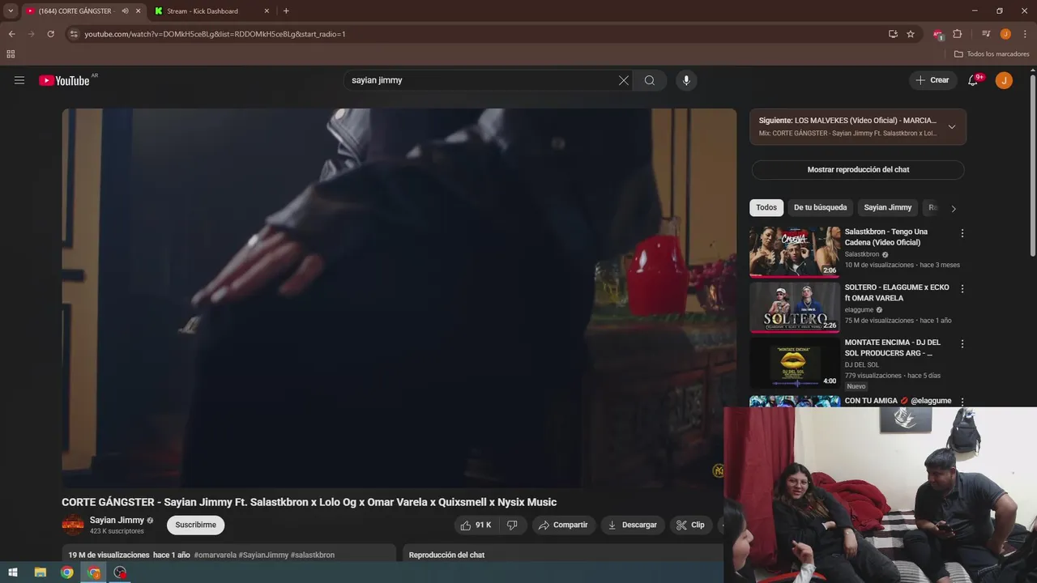Dislike the video with thumbs down
The width and height of the screenshot is (1037, 583).
512,525
